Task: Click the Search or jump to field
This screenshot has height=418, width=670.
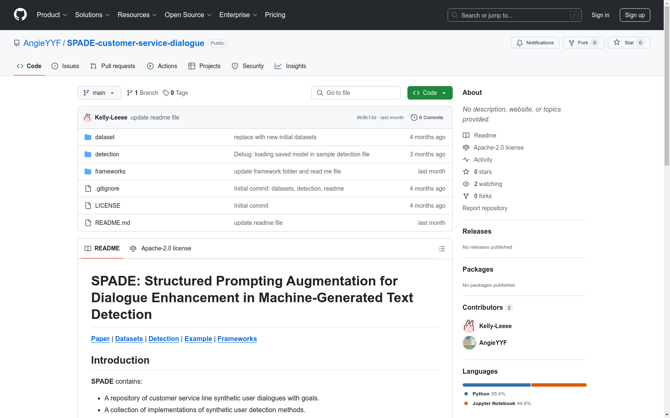Action: point(515,15)
